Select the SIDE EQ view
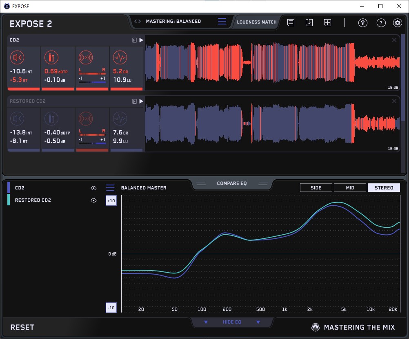This screenshot has height=339, width=409. click(x=316, y=188)
